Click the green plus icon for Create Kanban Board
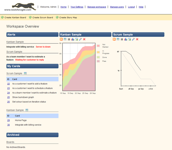This screenshot has width=172, height=150. [2, 17]
